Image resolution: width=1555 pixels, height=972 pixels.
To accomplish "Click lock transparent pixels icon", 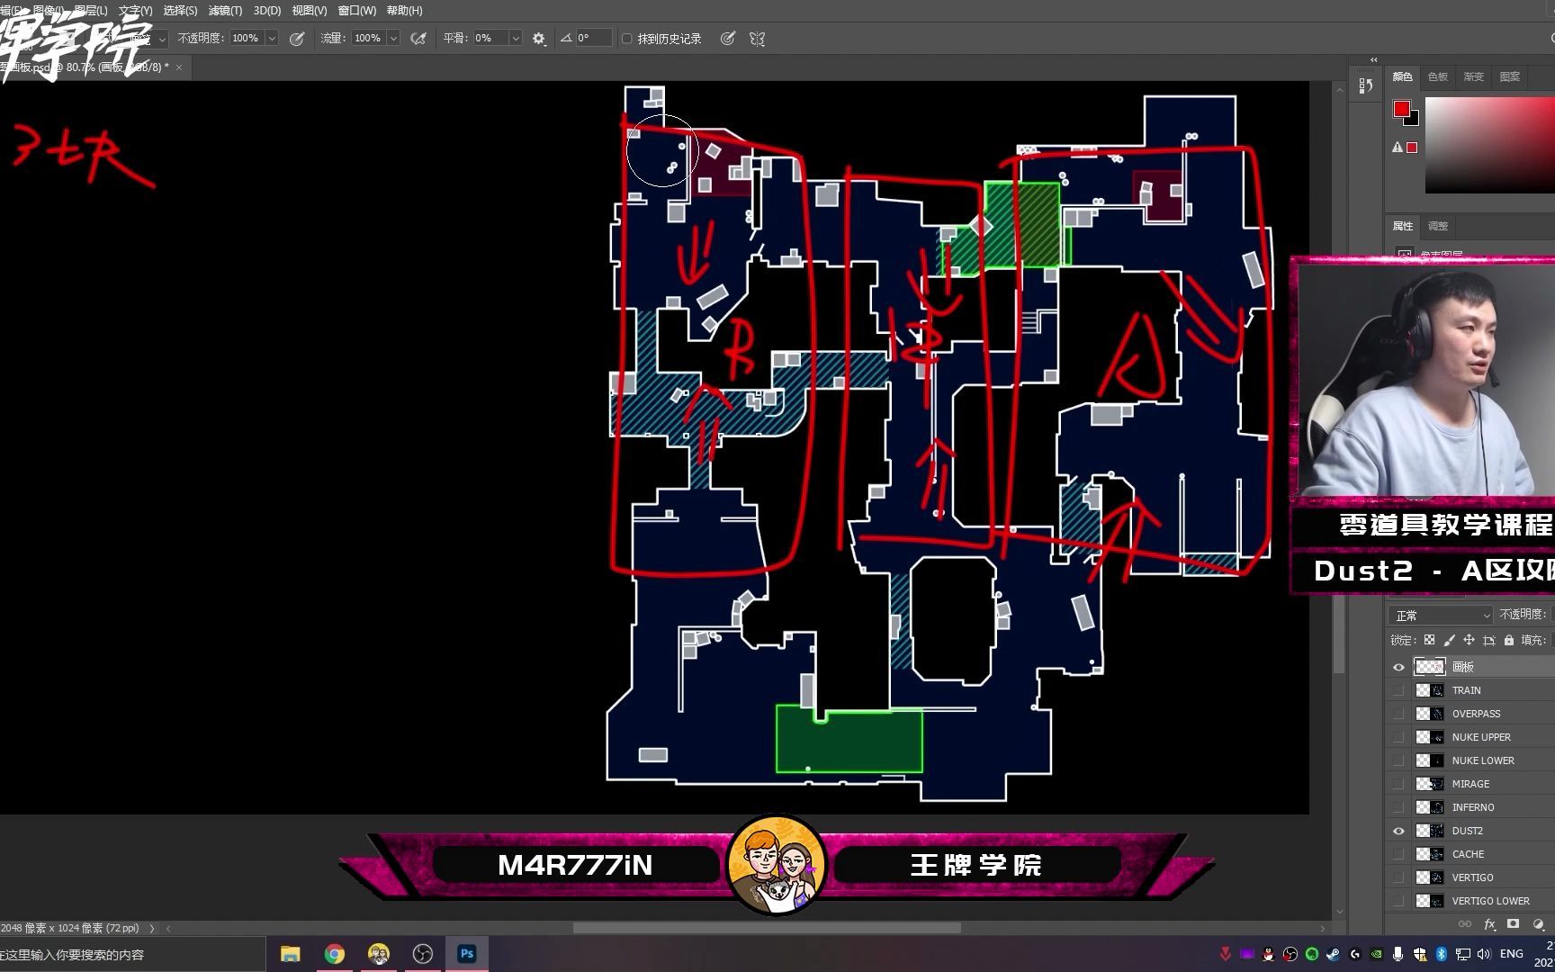I will [1429, 640].
